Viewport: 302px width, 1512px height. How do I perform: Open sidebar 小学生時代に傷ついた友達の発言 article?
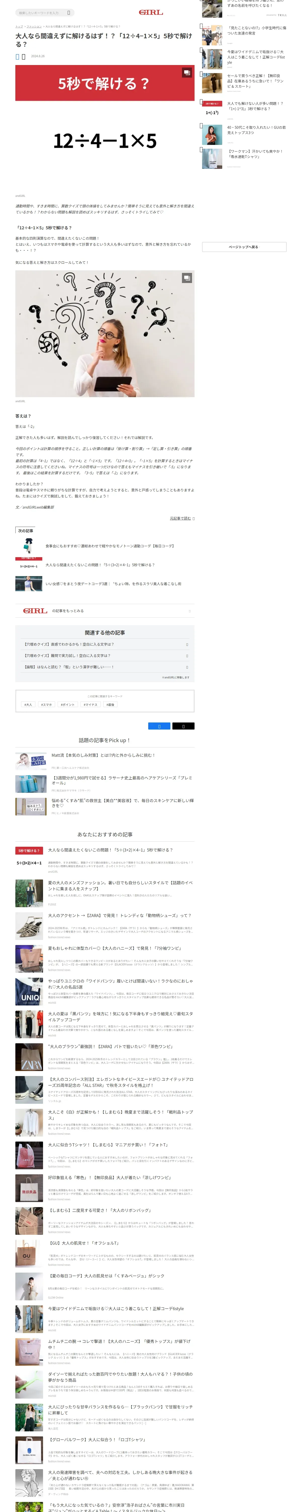(257, 30)
